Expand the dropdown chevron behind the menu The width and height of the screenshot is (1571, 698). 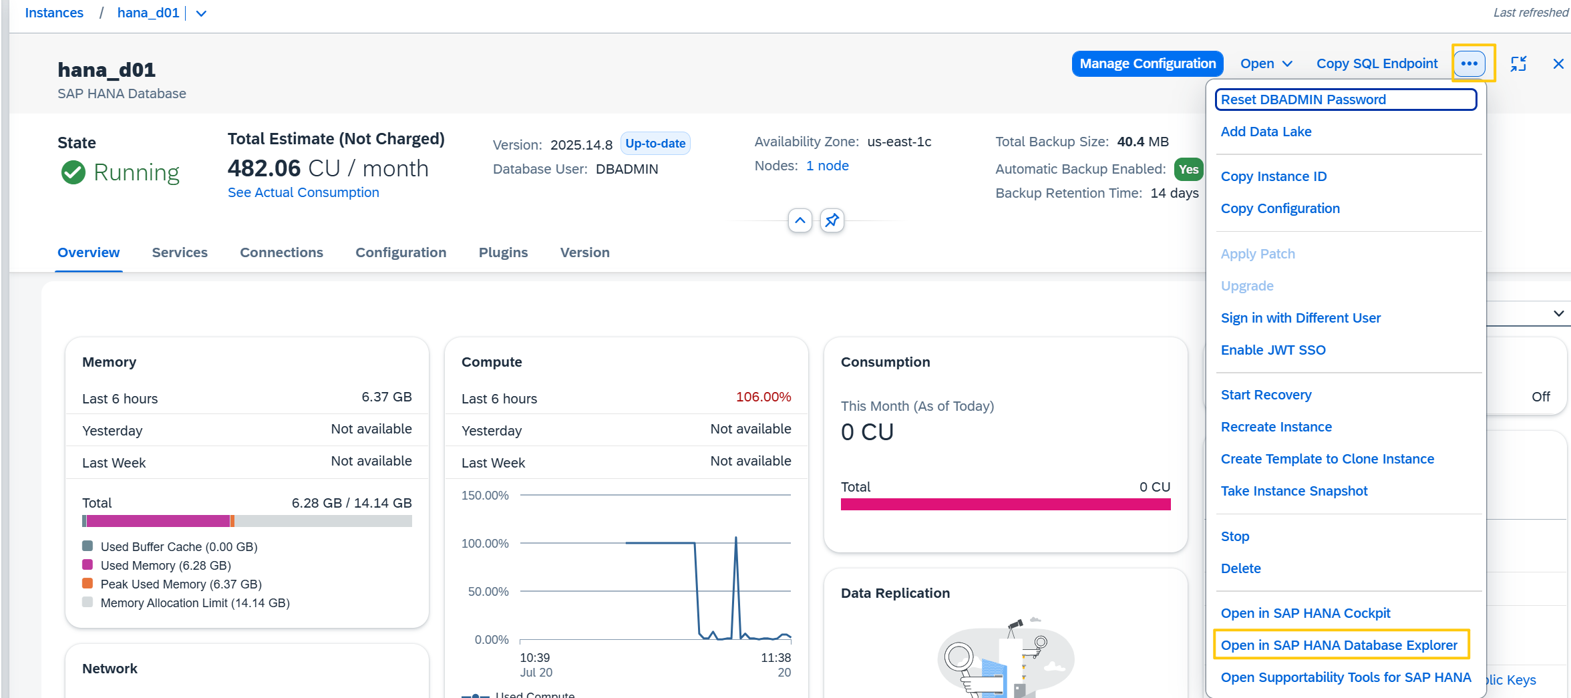click(1558, 313)
